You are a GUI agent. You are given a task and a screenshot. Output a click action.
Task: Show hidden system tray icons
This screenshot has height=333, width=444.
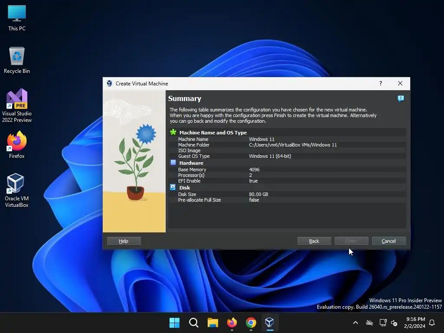[x=356, y=323]
